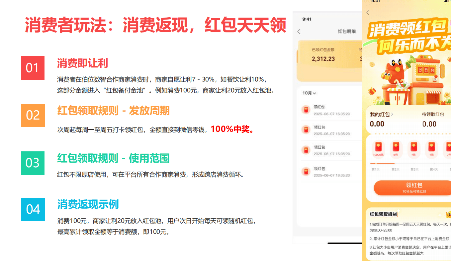Viewport: 451px width, 261px height.
Task: Expand 我的红包 via its chevron
Action: (x=392, y=114)
